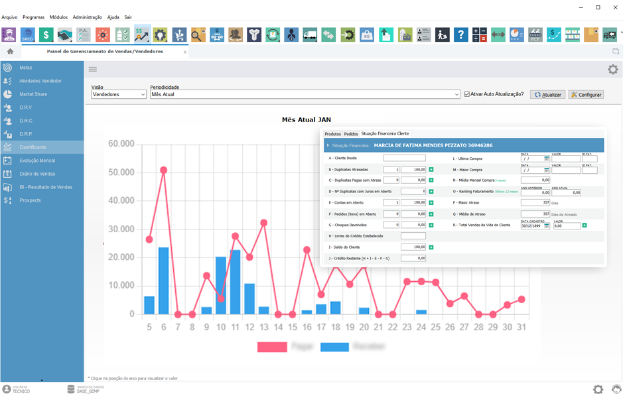Image resolution: width=625 pixels, height=396 pixels.
Task: Click the delivery truck toolbar icon
Action: [310, 34]
